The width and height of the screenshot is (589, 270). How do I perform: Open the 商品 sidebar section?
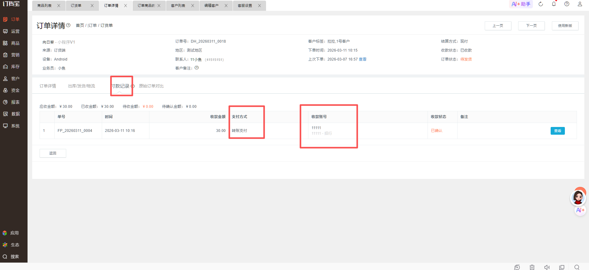coord(11,43)
